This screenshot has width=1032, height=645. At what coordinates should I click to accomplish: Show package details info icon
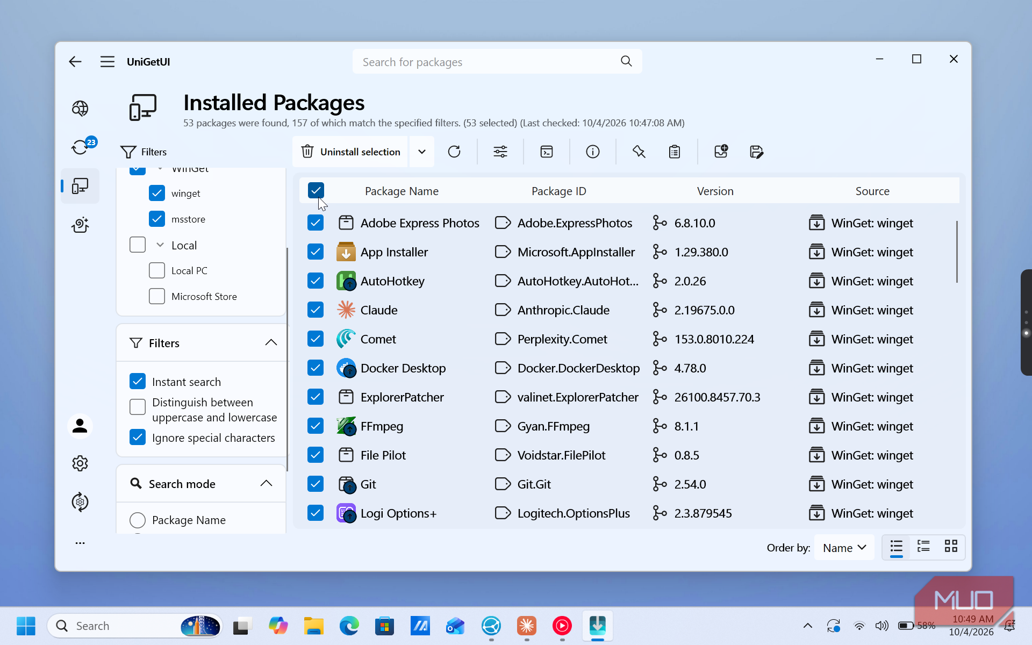coord(593,152)
